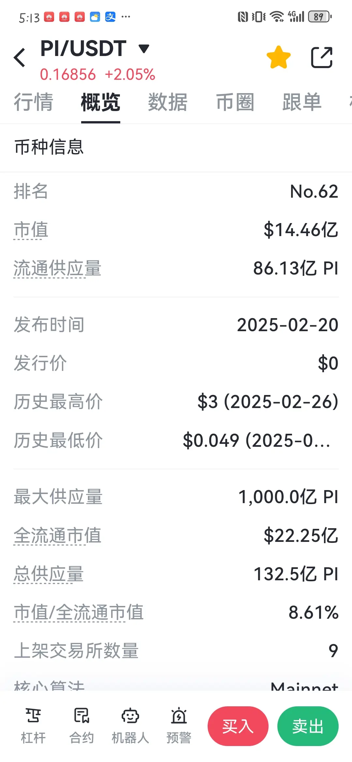Switch to the 跟单 tab

(x=302, y=102)
